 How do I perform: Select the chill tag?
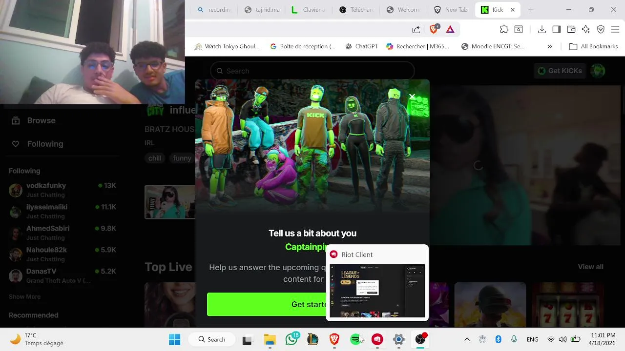tap(155, 158)
